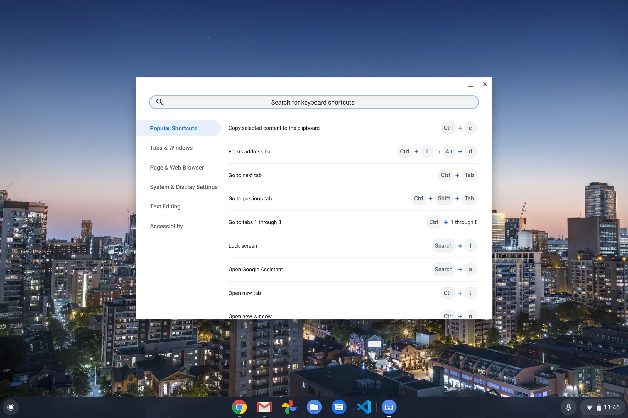Viewport: 628px width, 418px height.
Task: Click the keyboard shortcuts app shelf icon
Action: 389,407
